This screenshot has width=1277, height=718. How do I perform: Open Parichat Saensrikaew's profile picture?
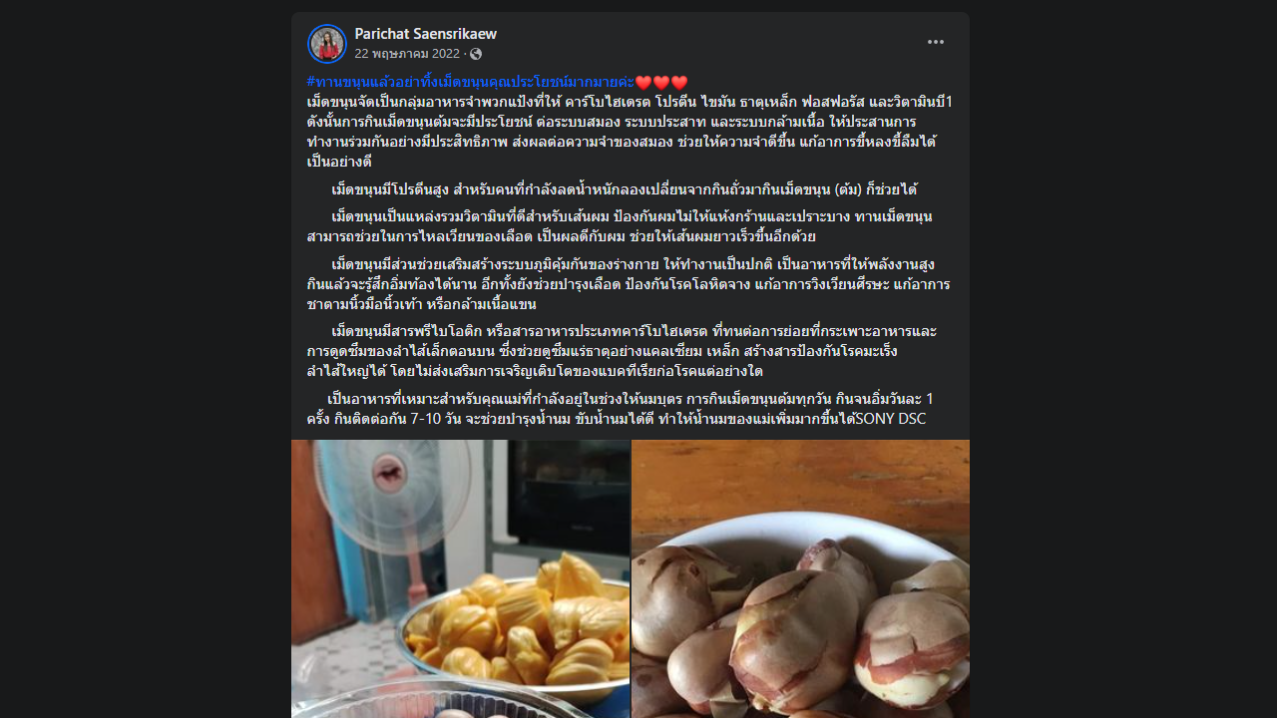coord(327,44)
